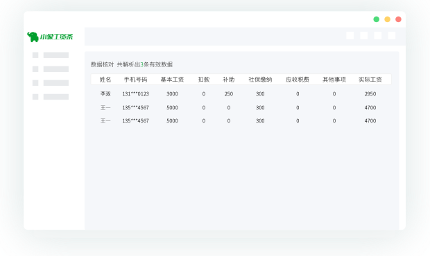Click the allowance value 250

(229, 94)
